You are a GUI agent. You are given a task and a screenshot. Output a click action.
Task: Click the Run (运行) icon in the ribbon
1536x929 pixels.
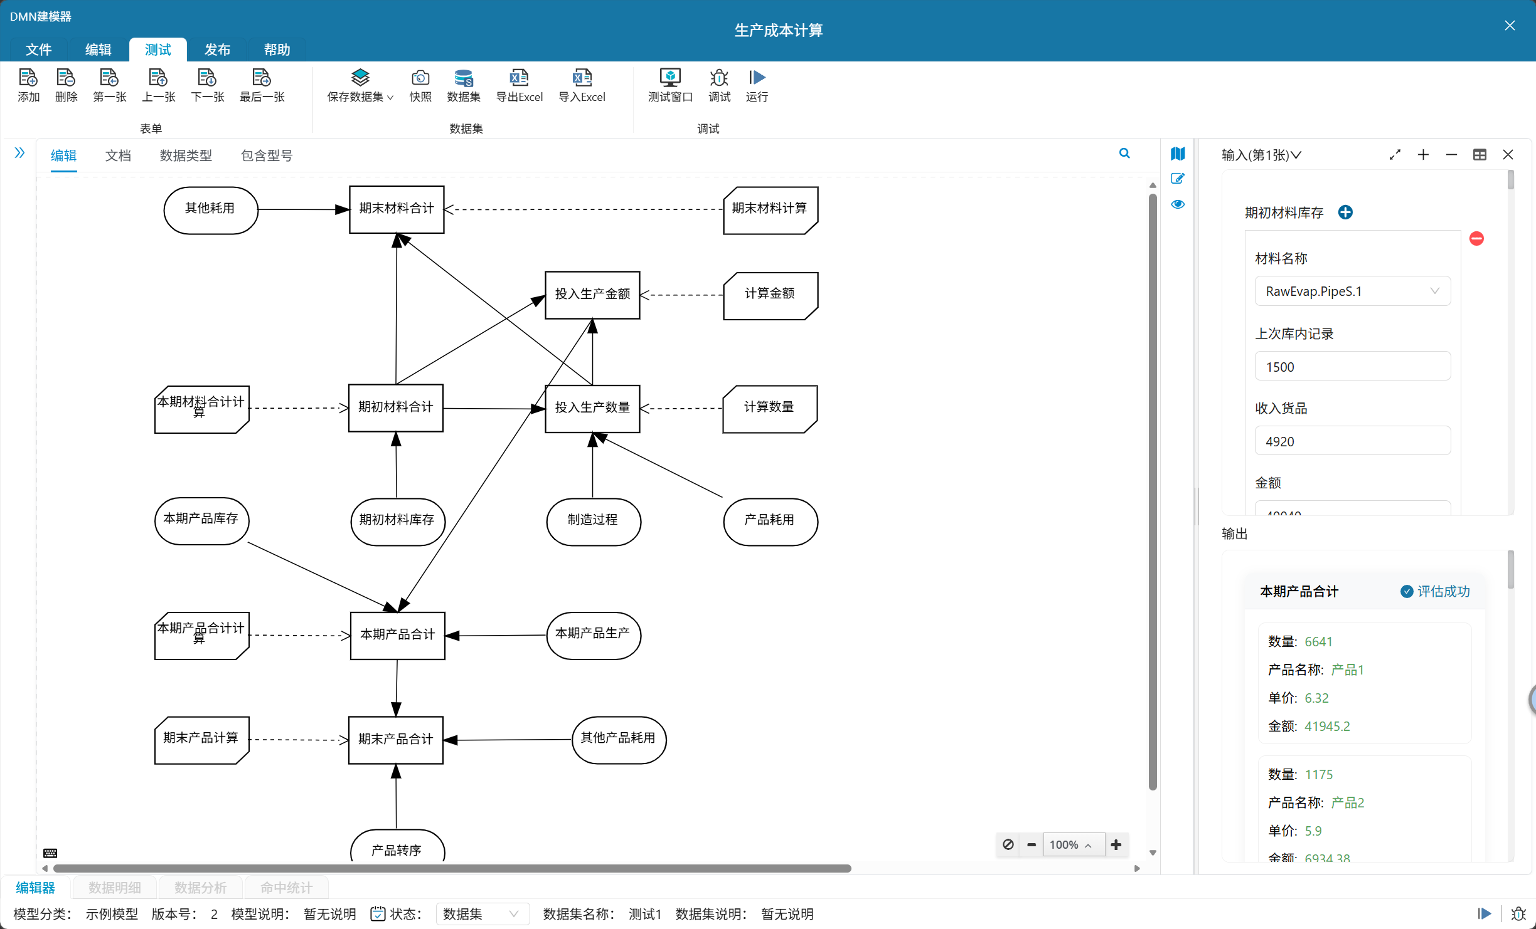point(757,78)
